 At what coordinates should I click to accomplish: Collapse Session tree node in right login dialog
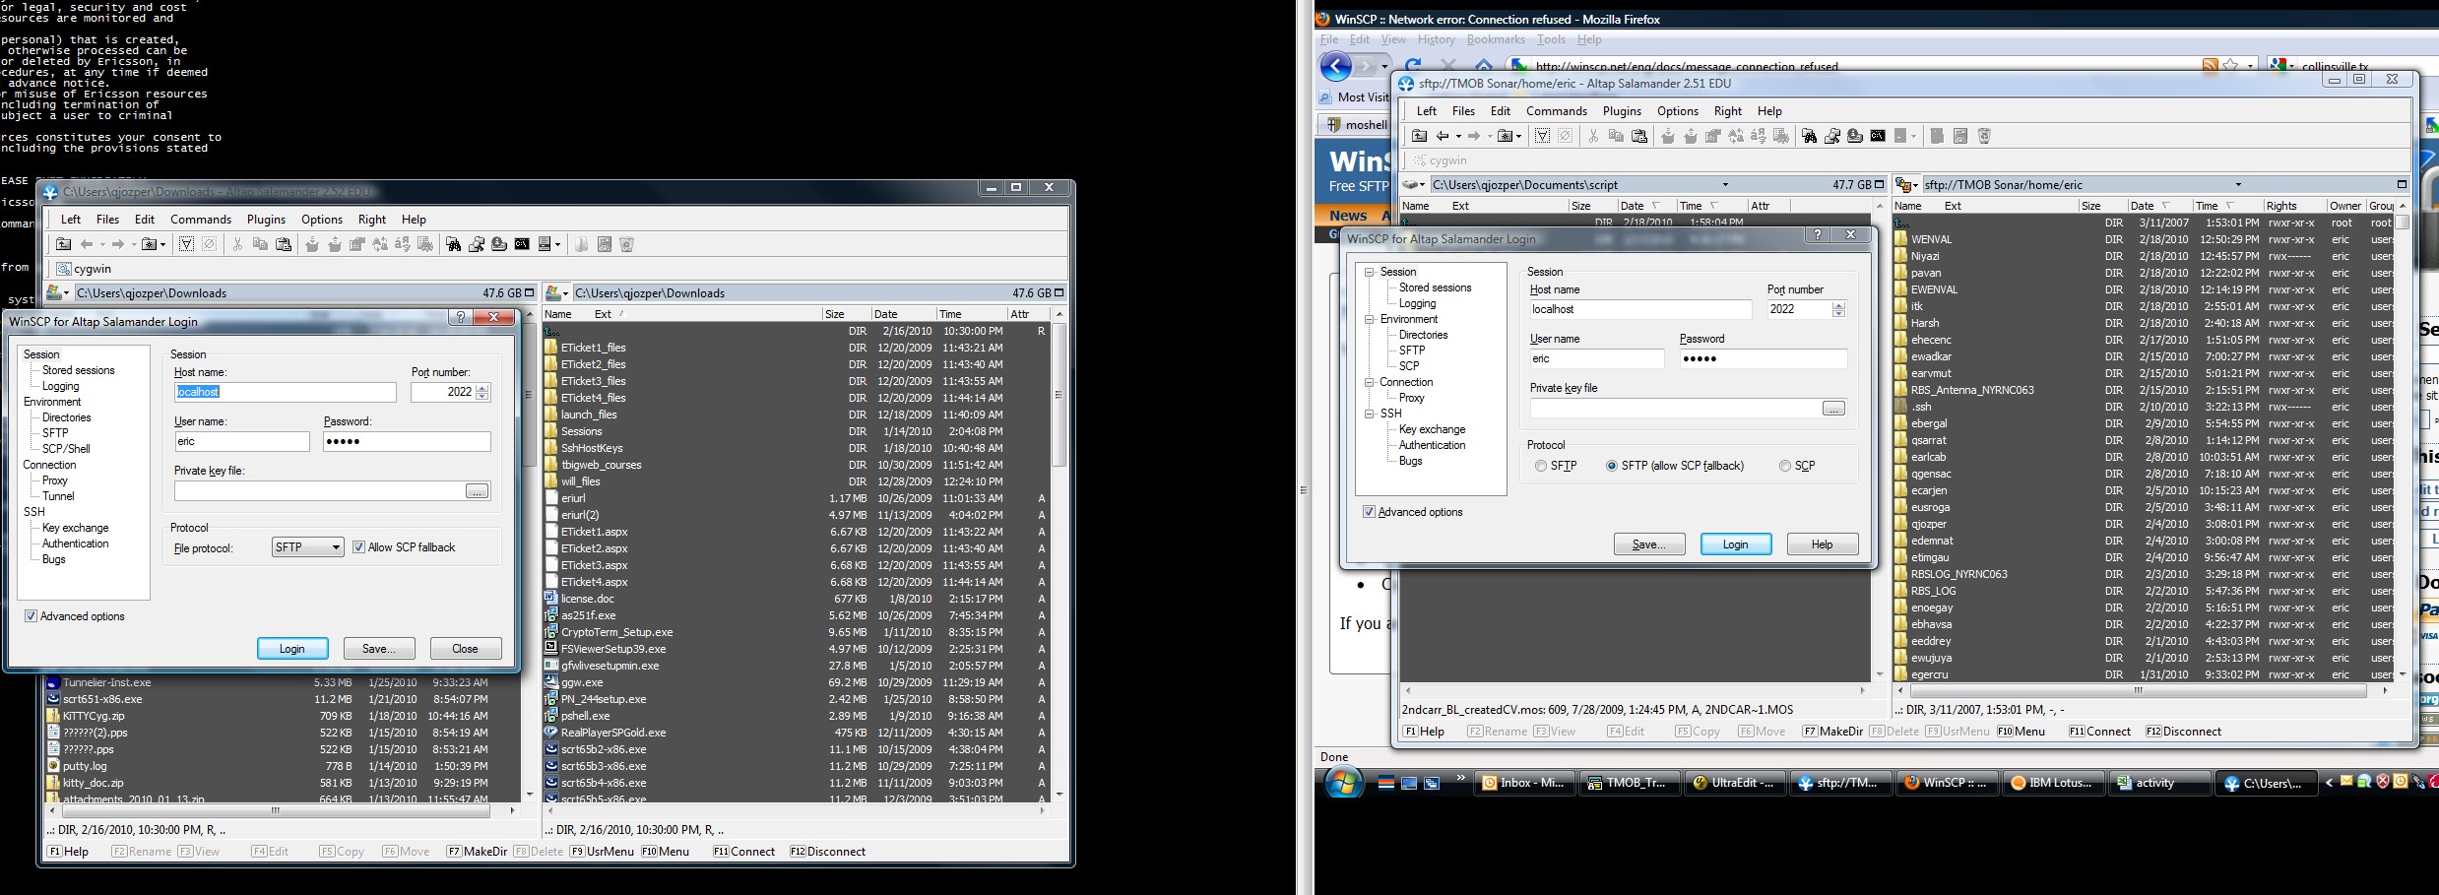click(1369, 272)
